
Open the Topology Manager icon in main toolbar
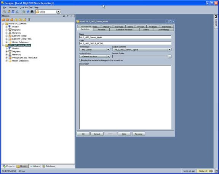[13, 12]
